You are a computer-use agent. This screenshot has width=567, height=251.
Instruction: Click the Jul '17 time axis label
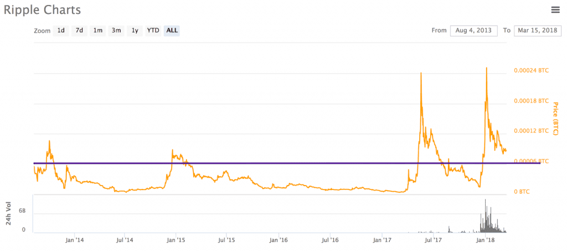433,239
